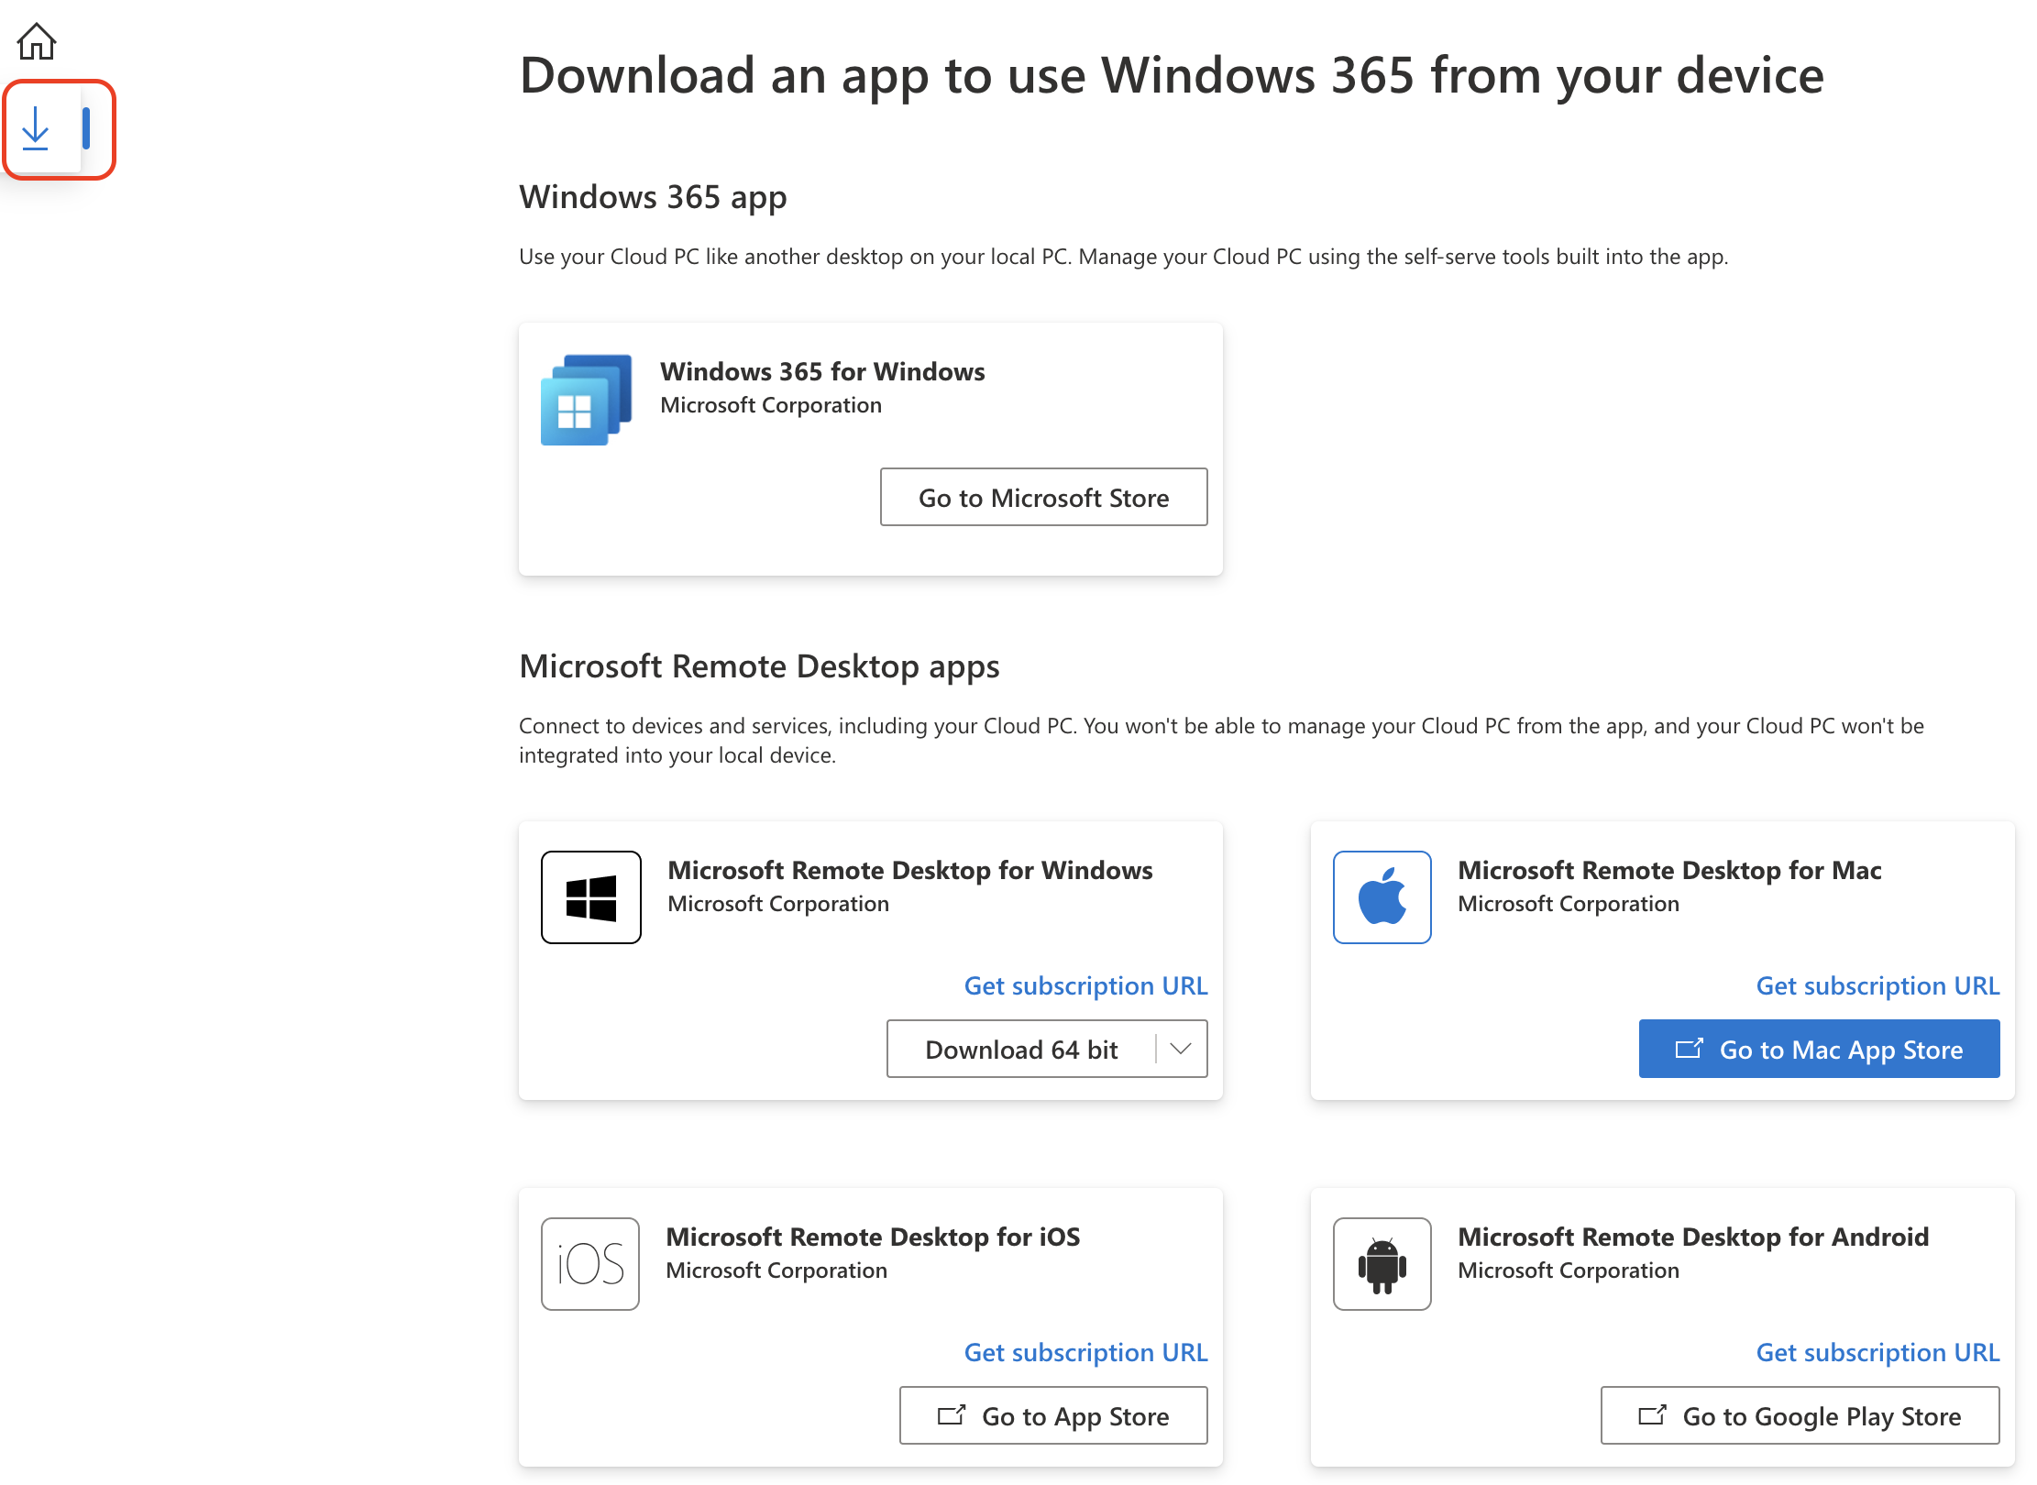Click the 'Windows 365 app' section heading

pos(653,197)
